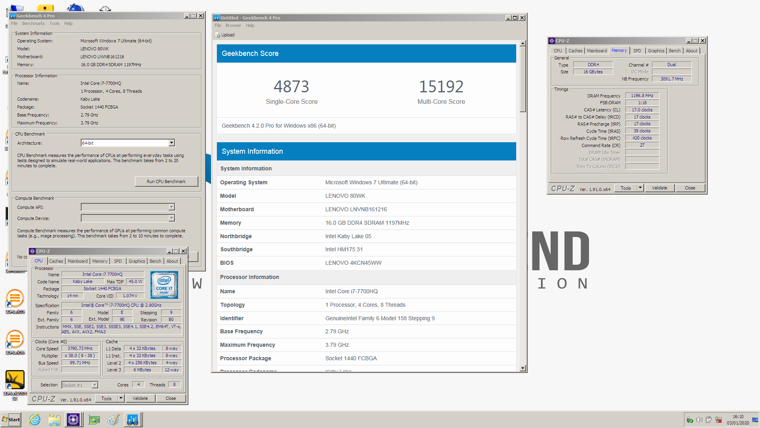Switch to Bench tab in memory CPU-Z window
The height and width of the screenshot is (428, 760).
(x=675, y=51)
